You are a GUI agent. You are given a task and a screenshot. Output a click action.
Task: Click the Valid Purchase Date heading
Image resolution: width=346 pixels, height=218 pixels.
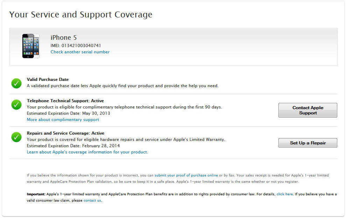[48, 80]
